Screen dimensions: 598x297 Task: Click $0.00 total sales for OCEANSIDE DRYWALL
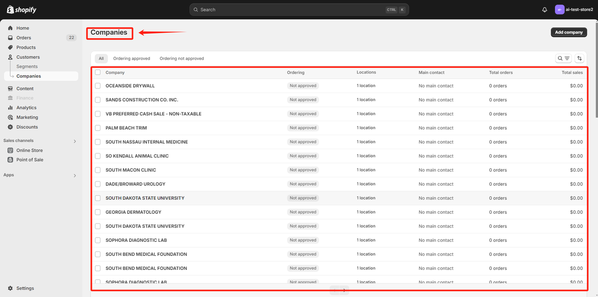577,86
